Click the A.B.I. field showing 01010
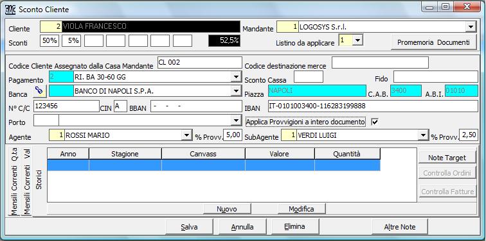Image resolution: width=486 pixels, height=241 pixels. (461, 91)
